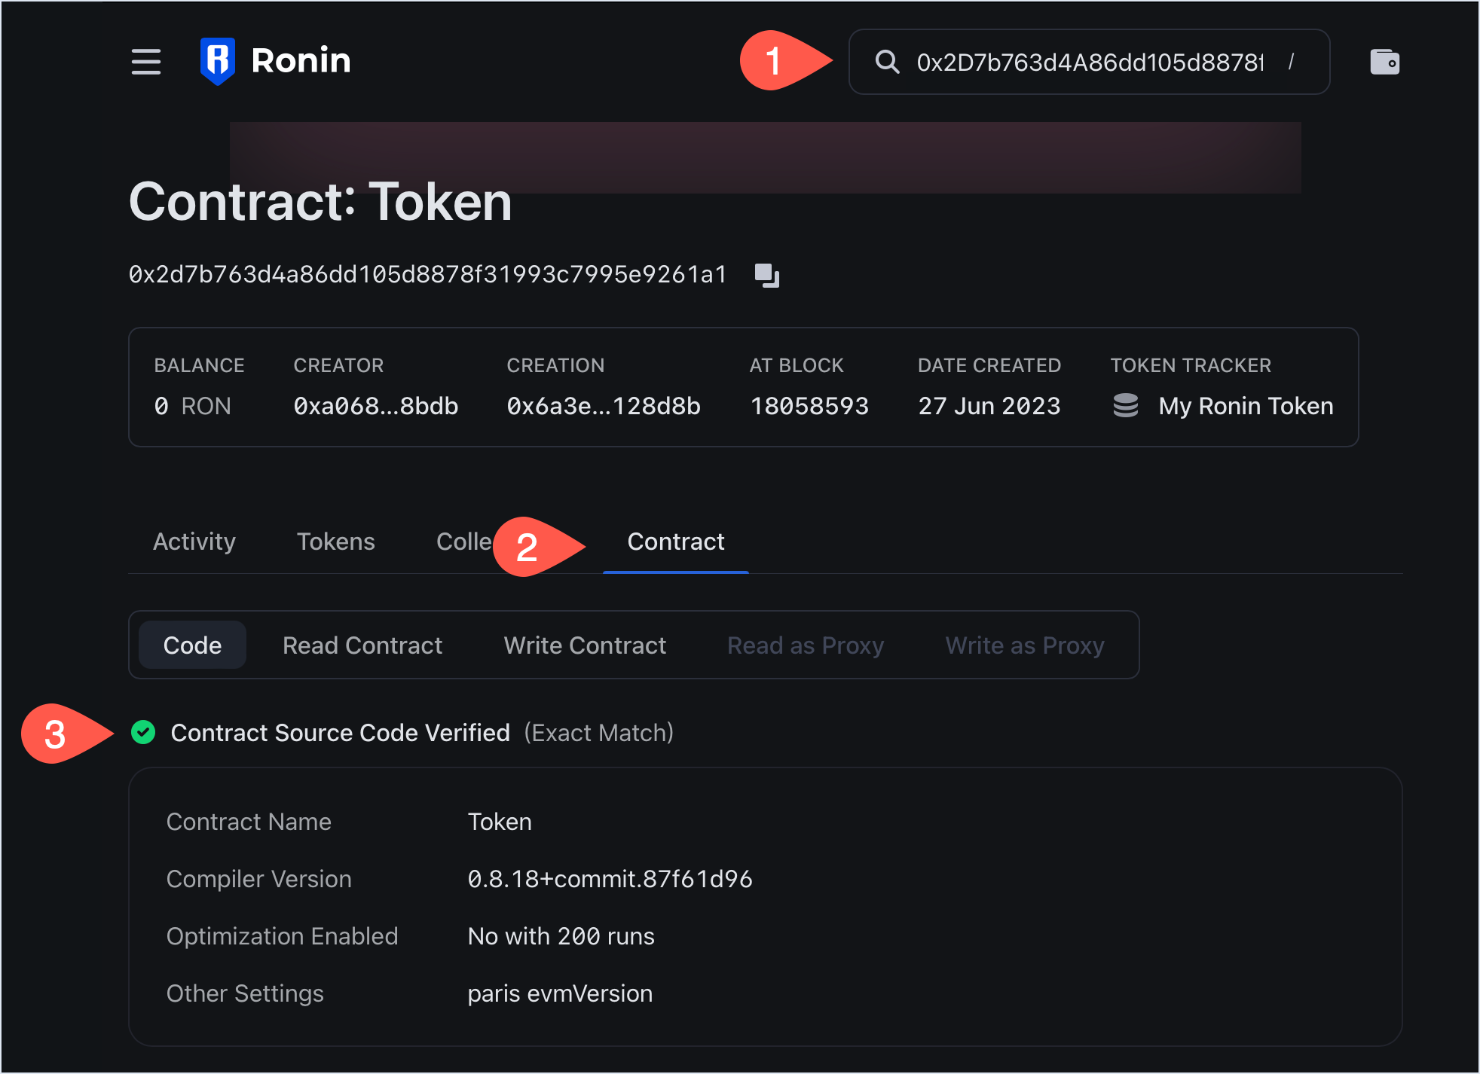Open the Contract tab
The width and height of the screenshot is (1480, 1074).
(x=675, y=542)
